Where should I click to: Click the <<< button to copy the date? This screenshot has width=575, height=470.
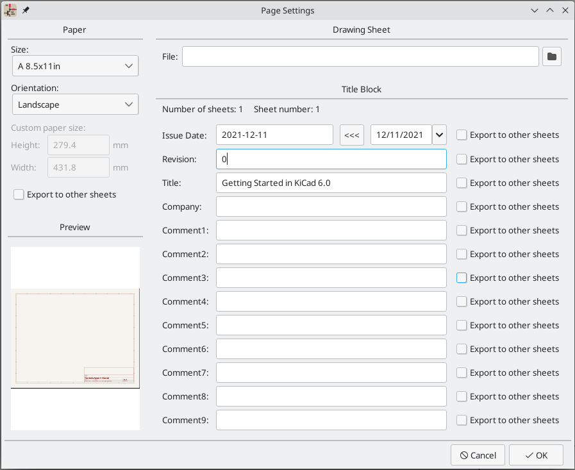click(351, 135)
